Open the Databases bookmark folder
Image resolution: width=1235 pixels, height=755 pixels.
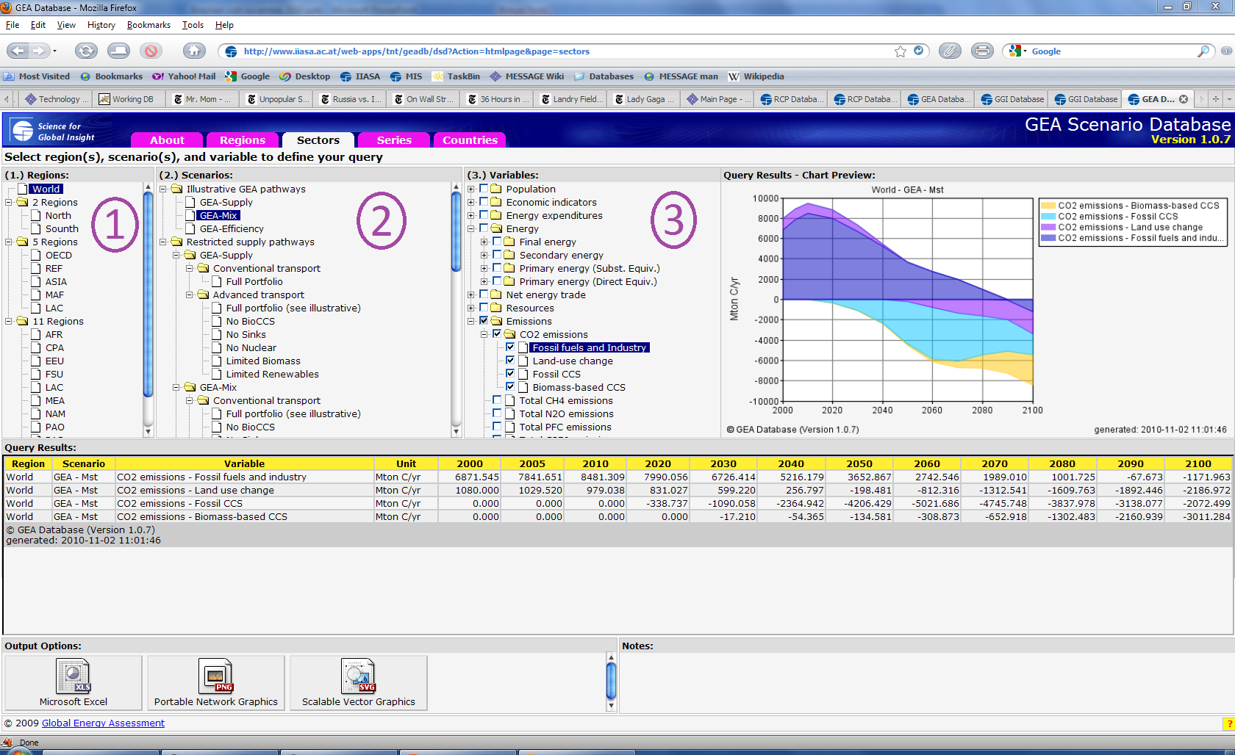click(x=604, y=76)
